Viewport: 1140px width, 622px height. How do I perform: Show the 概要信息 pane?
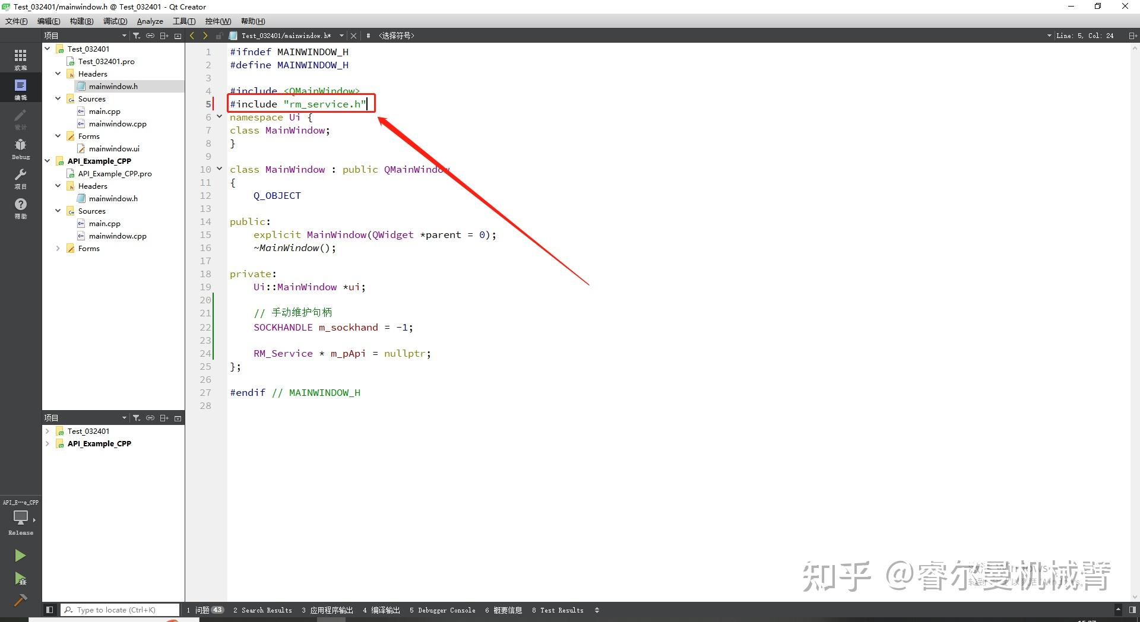tap(503, 610)
